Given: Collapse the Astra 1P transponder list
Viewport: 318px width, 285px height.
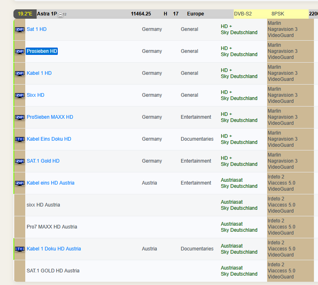Looking at the screenshot, I should coord(60,14).
